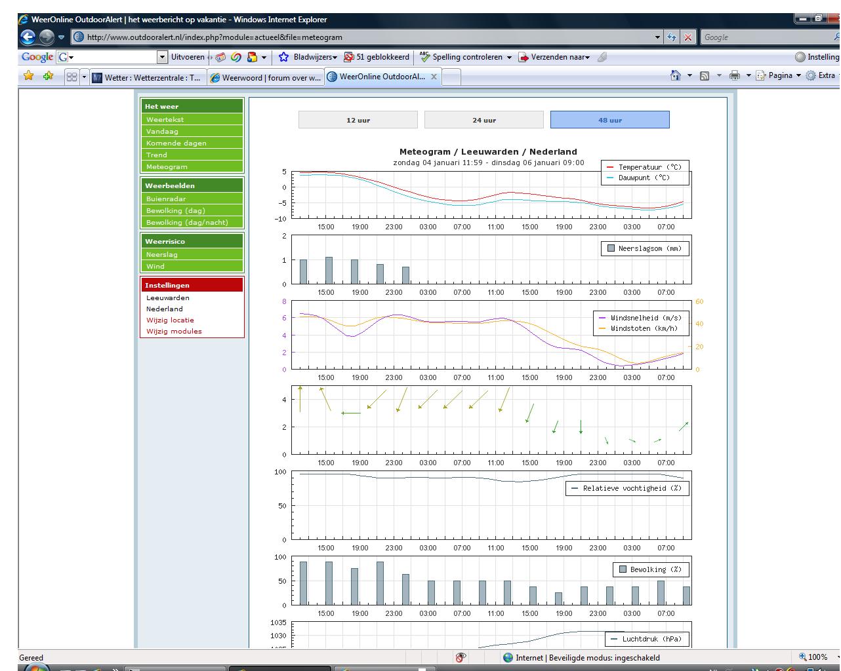Image resolution: width=841 pixels, height=671 pixels.
Task: Click the RSS feeds icon
Action: pyautogui.click(x=705, y=75)
